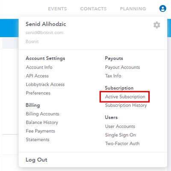Configure Two-Factor Auth
171x171 pixels.
pos(122,144)
